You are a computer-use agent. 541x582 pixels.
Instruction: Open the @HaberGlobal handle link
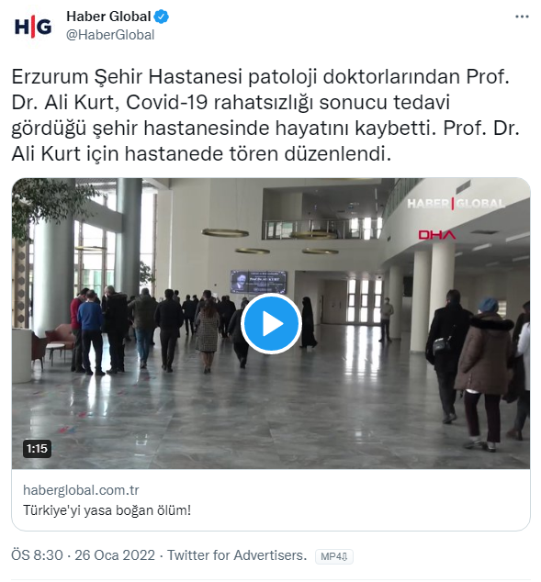coord(110,35)
